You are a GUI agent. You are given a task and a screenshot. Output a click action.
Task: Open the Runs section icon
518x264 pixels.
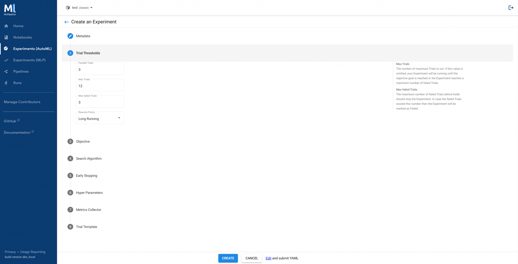pos(6,83)
